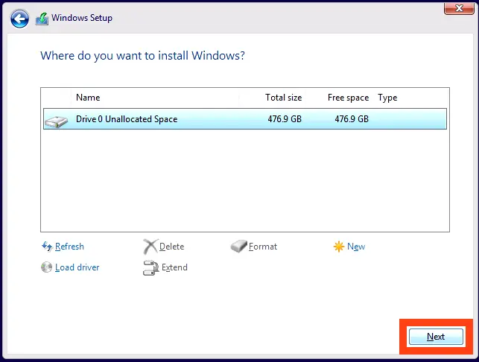Screen dimensions: 479x362
Task: Go back using the blue arrow button
Action: [x=19, y=19]
